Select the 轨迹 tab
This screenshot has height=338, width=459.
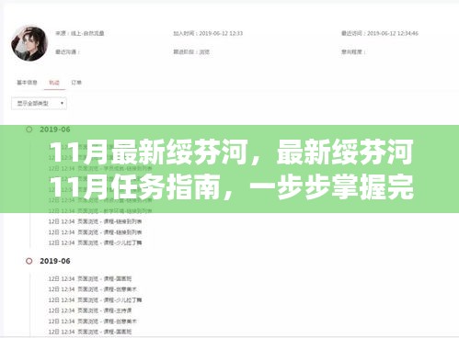[x=54, y=83]
